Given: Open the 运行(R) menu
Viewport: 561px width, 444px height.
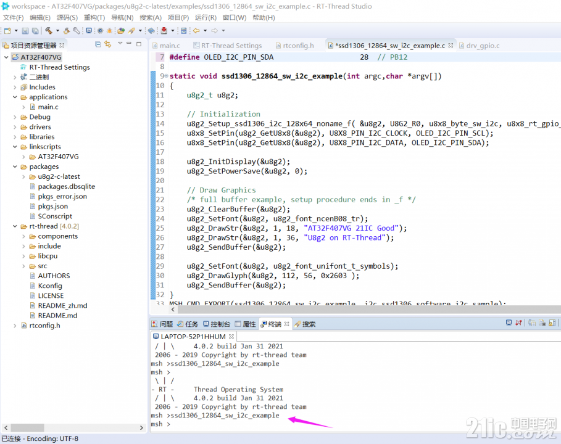Looking at the screenshot, I should pos(206,17).
